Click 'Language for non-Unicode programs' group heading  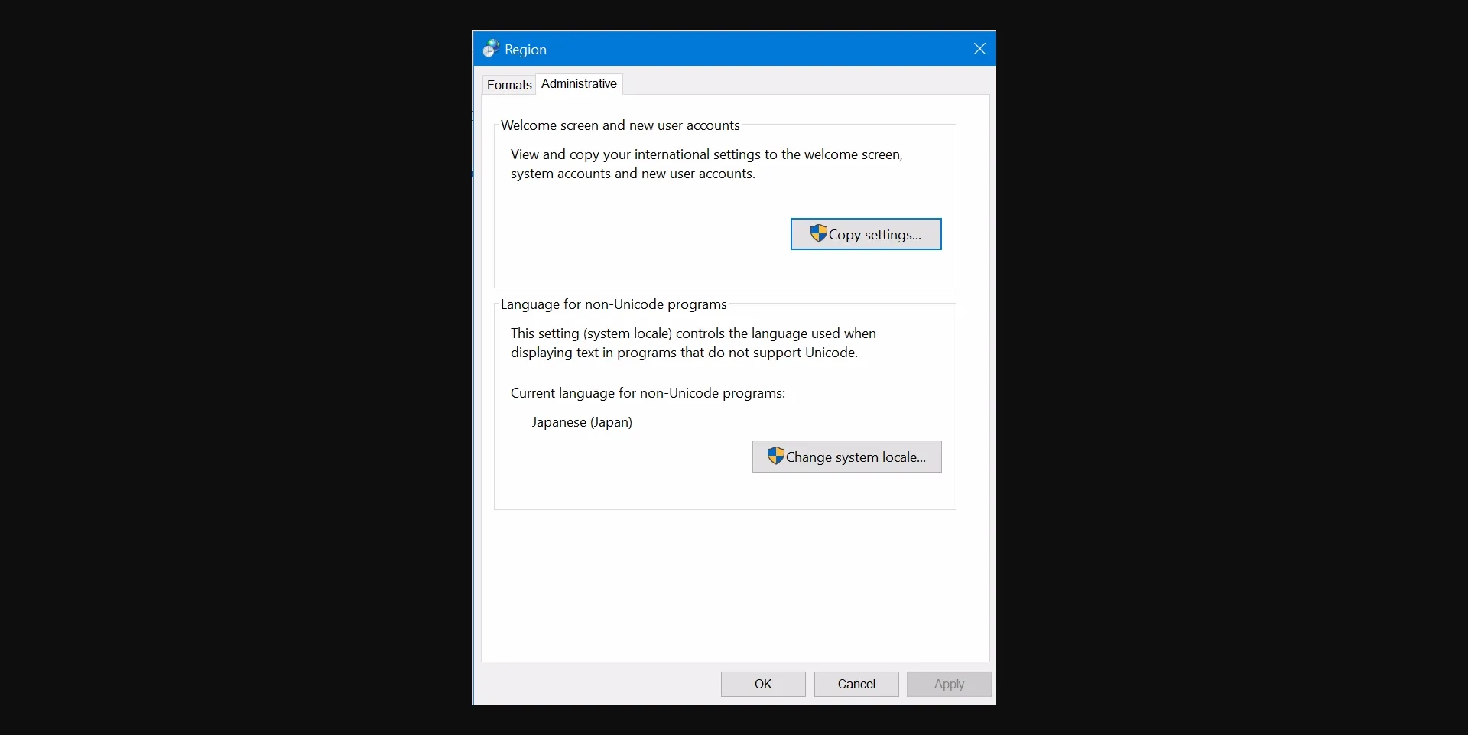613,304
